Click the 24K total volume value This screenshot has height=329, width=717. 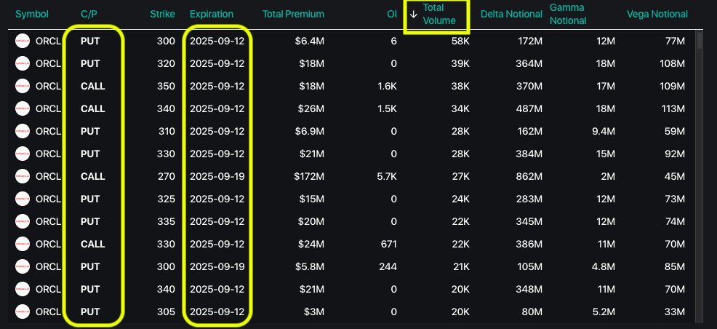point(461,199)
